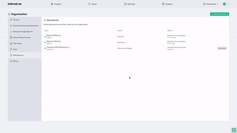This screenshot has width=237, height=133.
Task: Click the Status help question-mark icon
Action: [x=173, y=31]
